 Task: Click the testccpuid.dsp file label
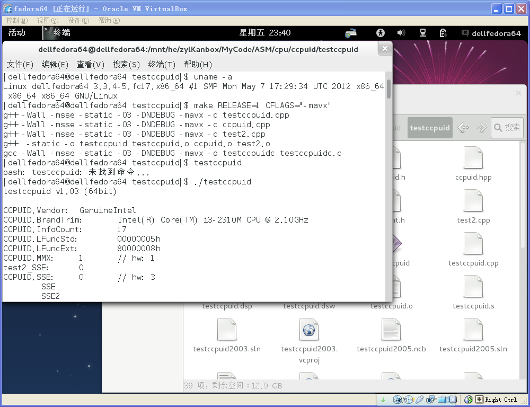227,306
